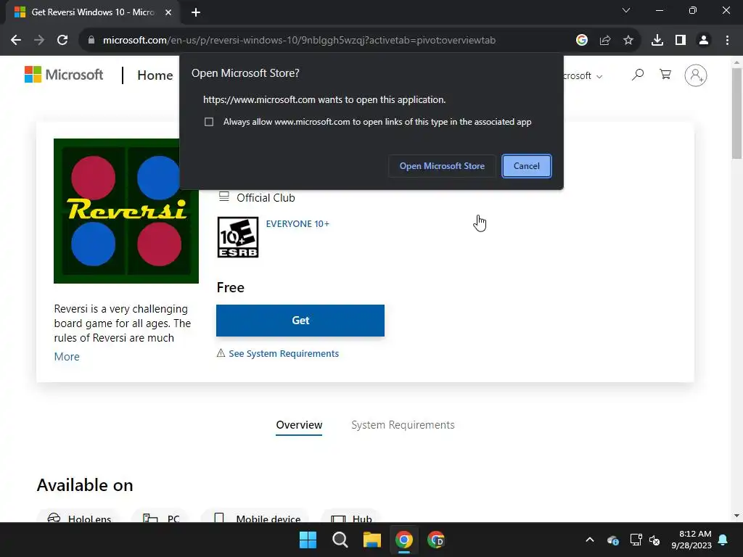Screen dimensions: 743x557
Task: Open Chrome downloads icon
Action: [x=657, y=41]
